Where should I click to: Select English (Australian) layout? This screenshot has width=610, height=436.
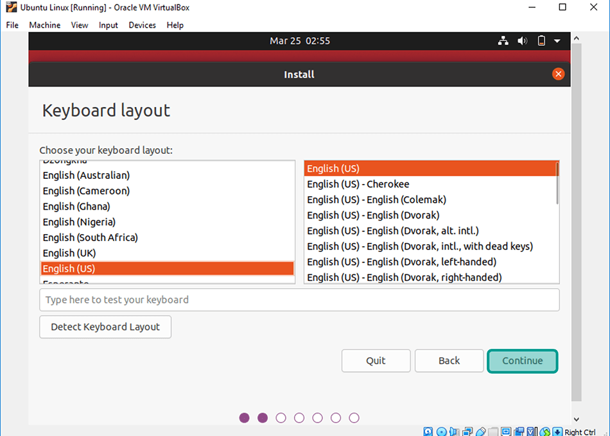pyautogui.click(x=168, y=175)
